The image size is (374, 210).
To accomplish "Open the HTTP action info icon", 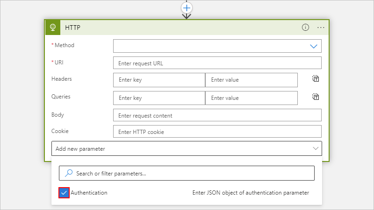I will (305, 27).
